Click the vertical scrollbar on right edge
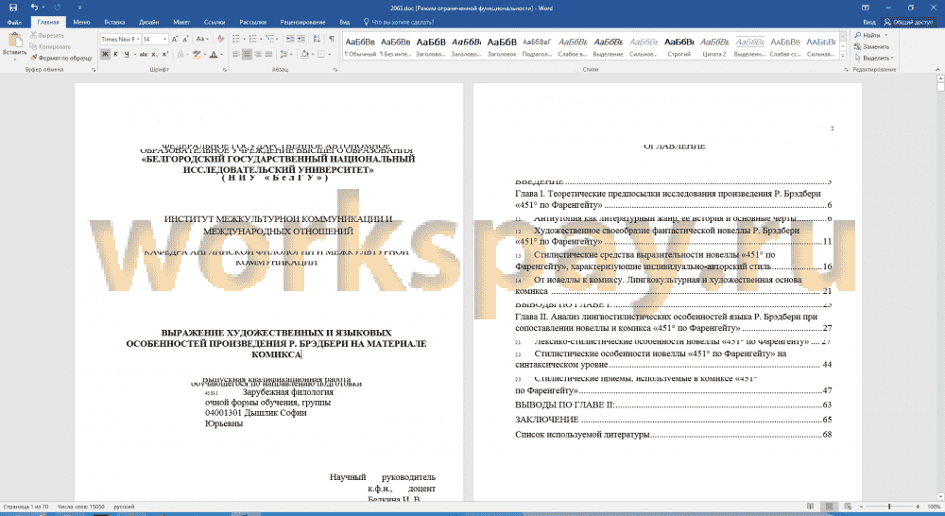 (x=940, y=289)
